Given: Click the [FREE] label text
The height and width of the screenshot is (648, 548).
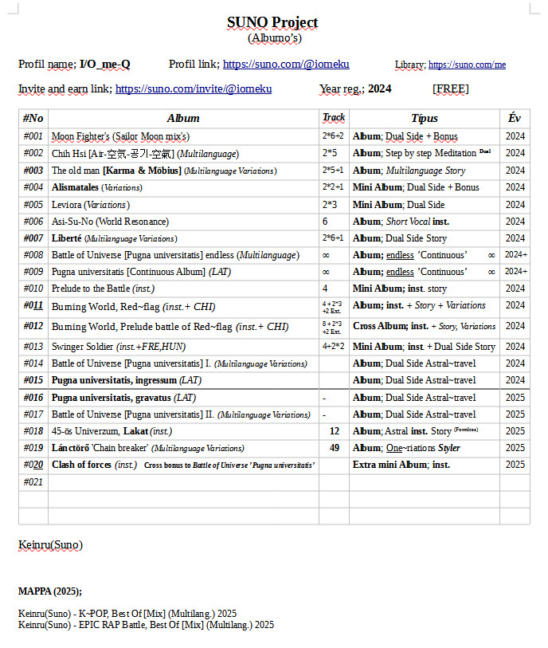Looking at the screenshot, I should pyautogui.click(x=451, y=89).
